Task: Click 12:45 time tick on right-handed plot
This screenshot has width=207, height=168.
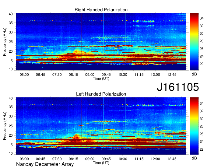Action: 172,75
